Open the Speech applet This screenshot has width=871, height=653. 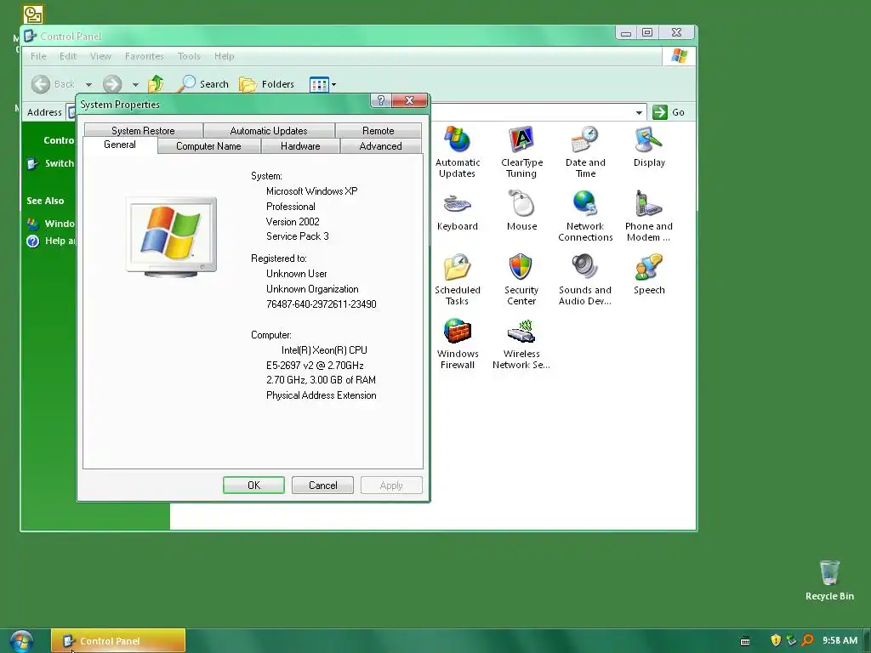(649, 275)
